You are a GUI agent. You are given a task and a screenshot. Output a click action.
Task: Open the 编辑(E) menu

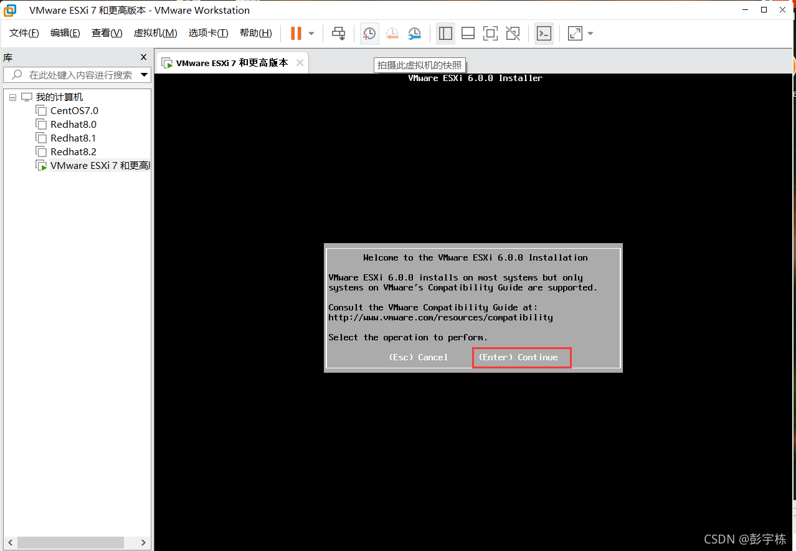point(65,33)
